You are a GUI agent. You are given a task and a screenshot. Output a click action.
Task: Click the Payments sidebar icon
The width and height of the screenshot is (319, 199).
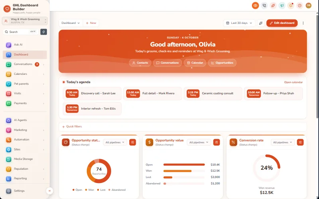[8, 103]
